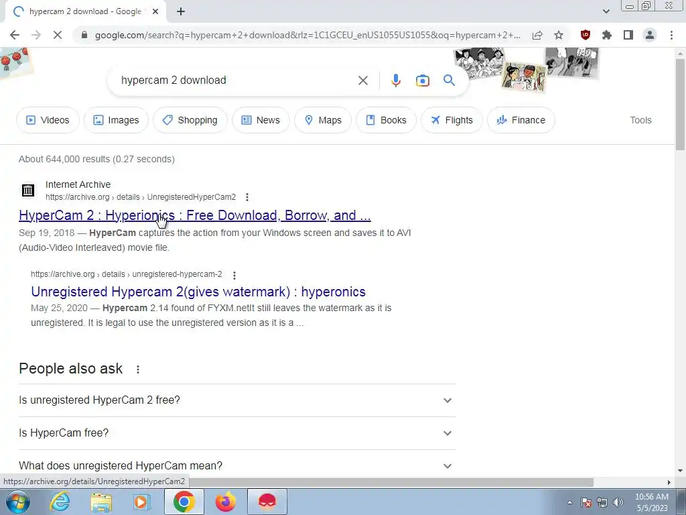Viewport: 686px width, 515px height.
Task: Show hidden system tray icons
Action: pyautogui.click(x=569, y=502)
